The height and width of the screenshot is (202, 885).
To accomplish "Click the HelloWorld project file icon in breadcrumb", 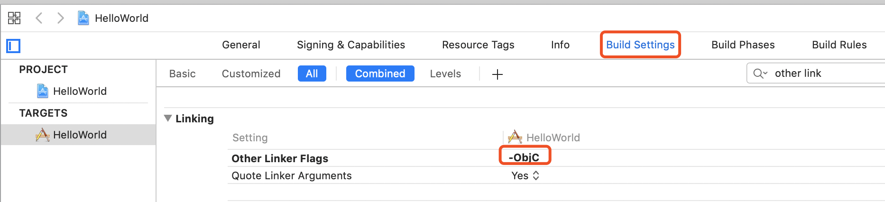I will pyautogui.click(x=83, y=18).
